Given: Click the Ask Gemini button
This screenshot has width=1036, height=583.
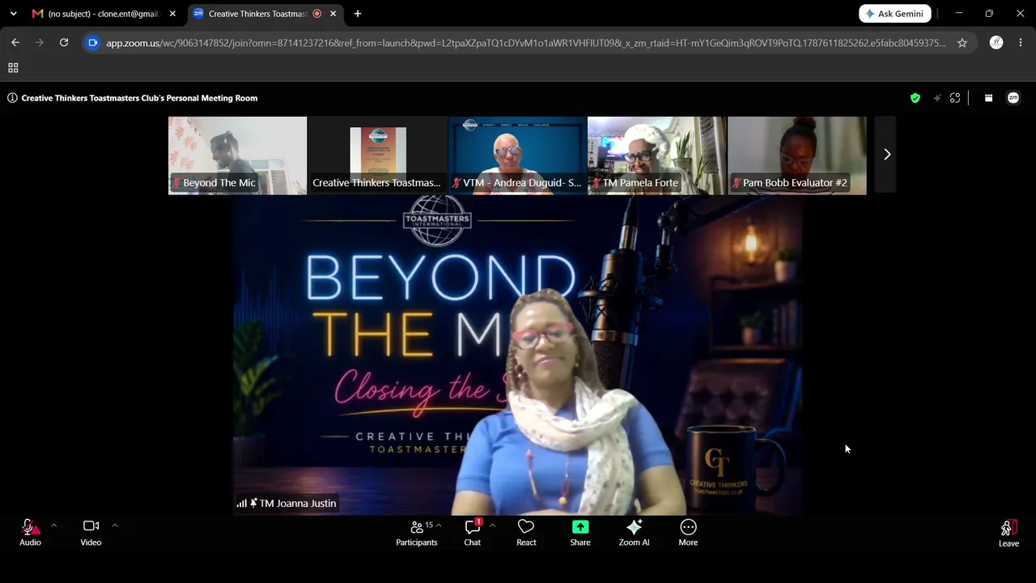Looking at the screenshot, I should (x=895, y=14).
